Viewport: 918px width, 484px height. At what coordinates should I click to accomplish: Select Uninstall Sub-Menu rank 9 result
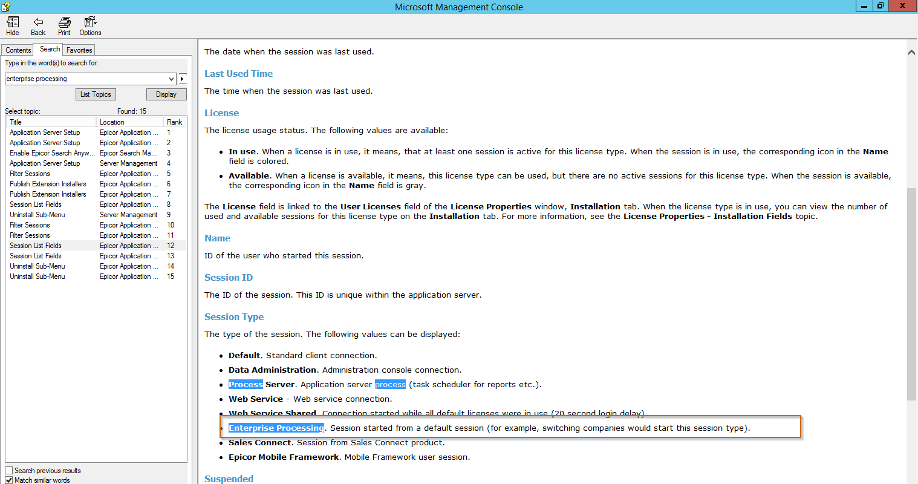point(96,215)
